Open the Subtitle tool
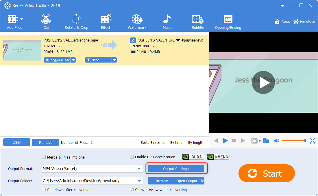 pos(198,22)
